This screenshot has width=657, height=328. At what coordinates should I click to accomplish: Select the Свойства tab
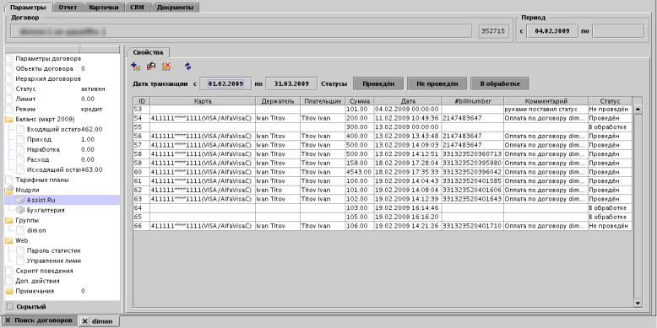coord(148,52)
